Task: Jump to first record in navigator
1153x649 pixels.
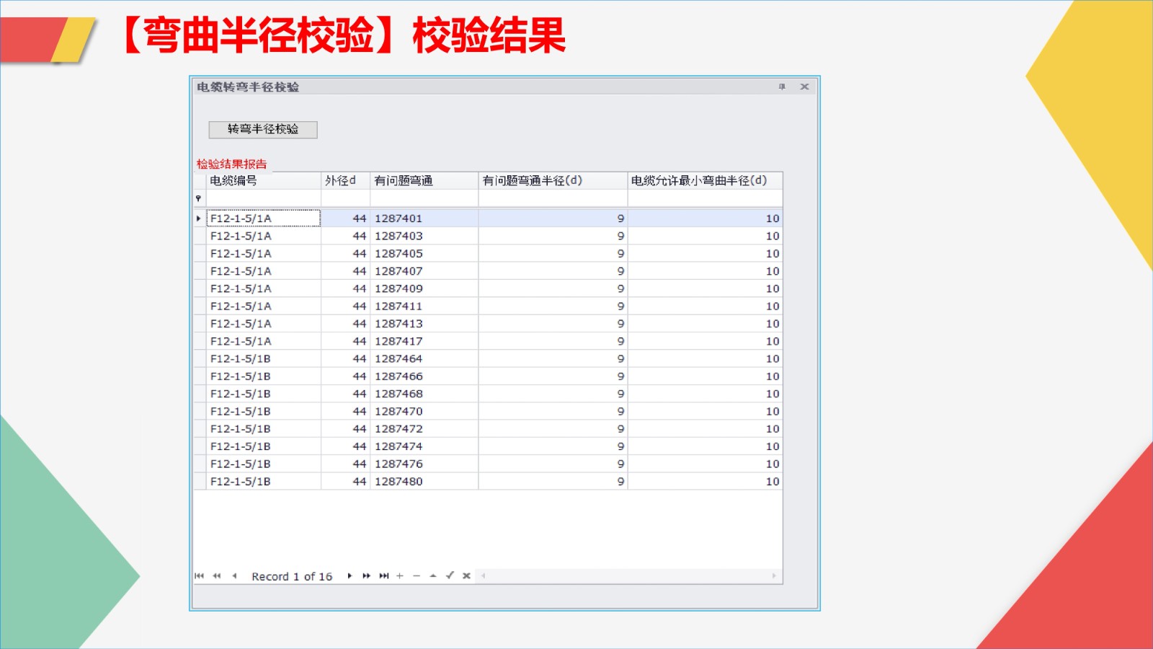Action: pyautogui.click(x=200, y=575)
